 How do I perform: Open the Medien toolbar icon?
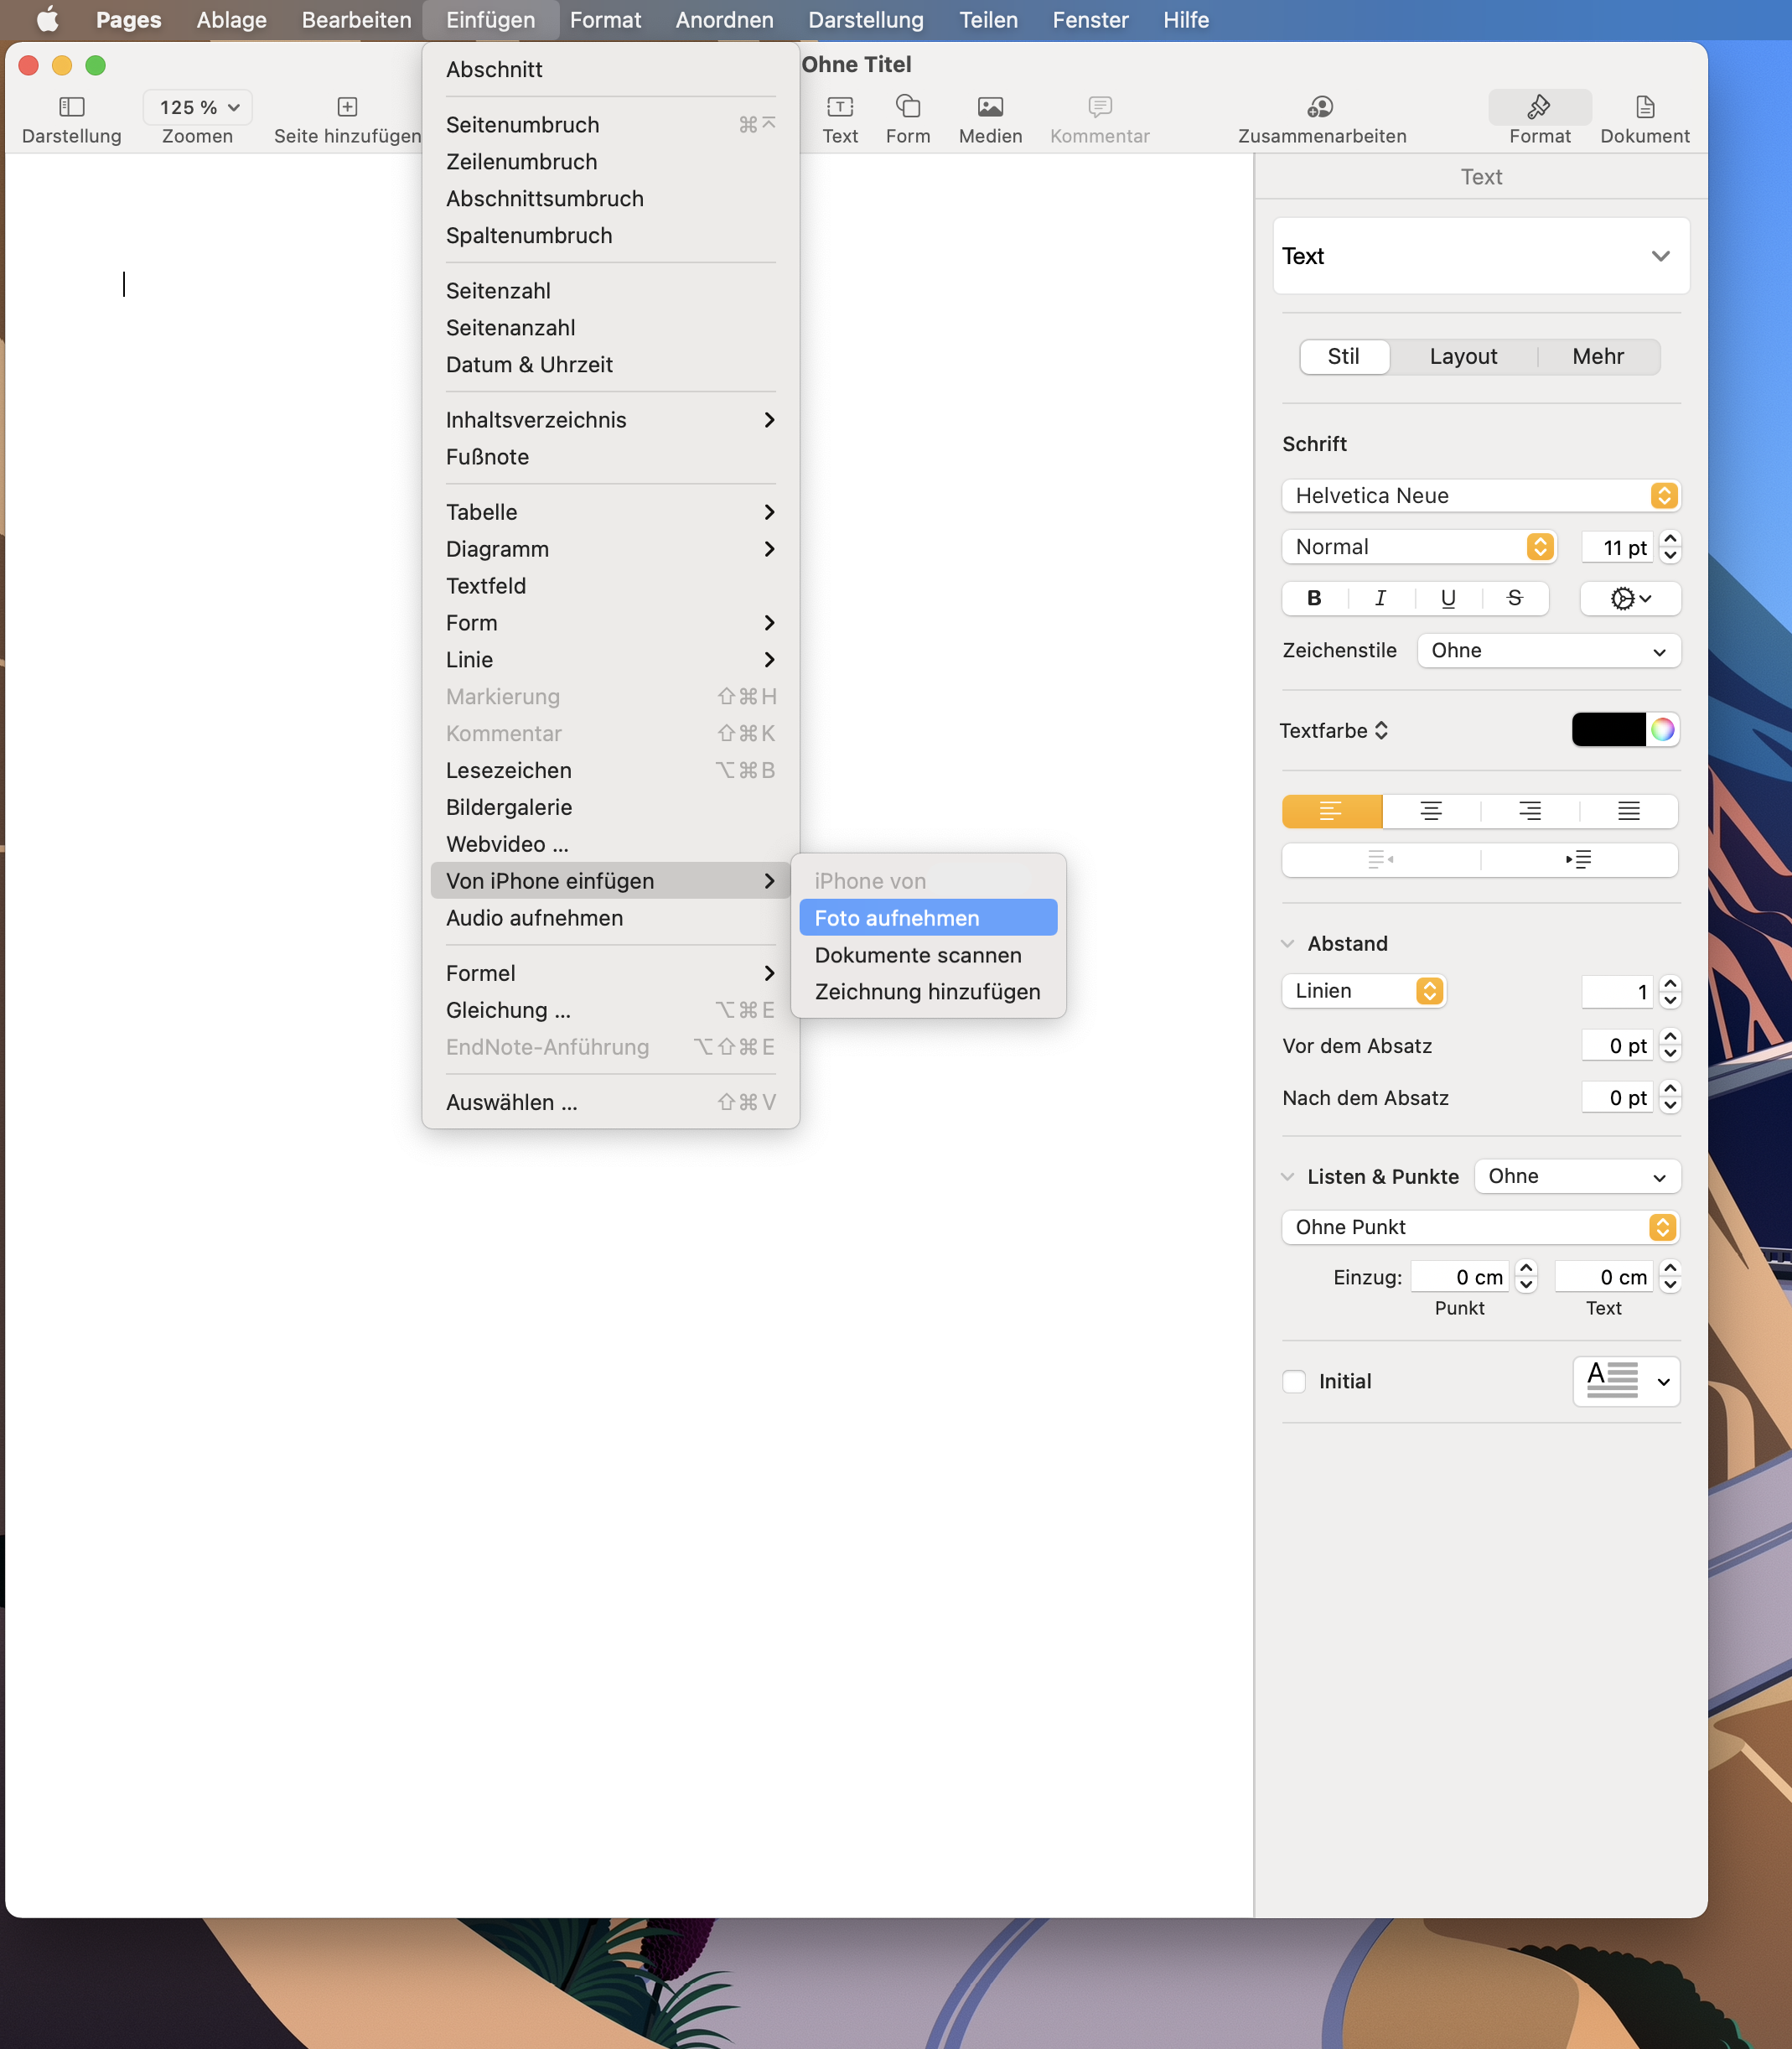coord(989,106)
